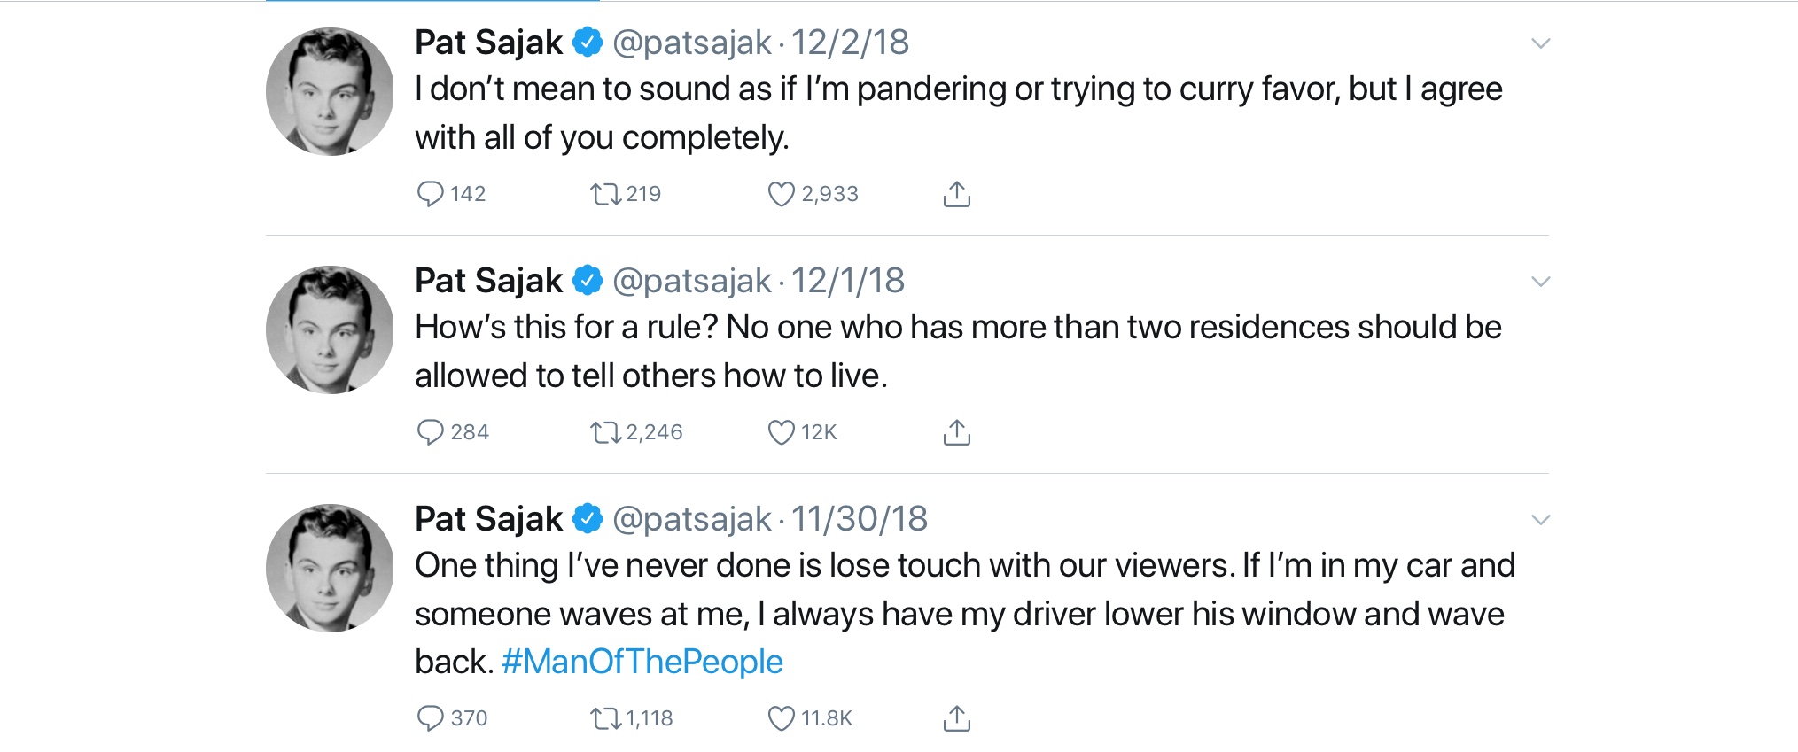Like the tweet with 11.8K likes

pos(781,718)
